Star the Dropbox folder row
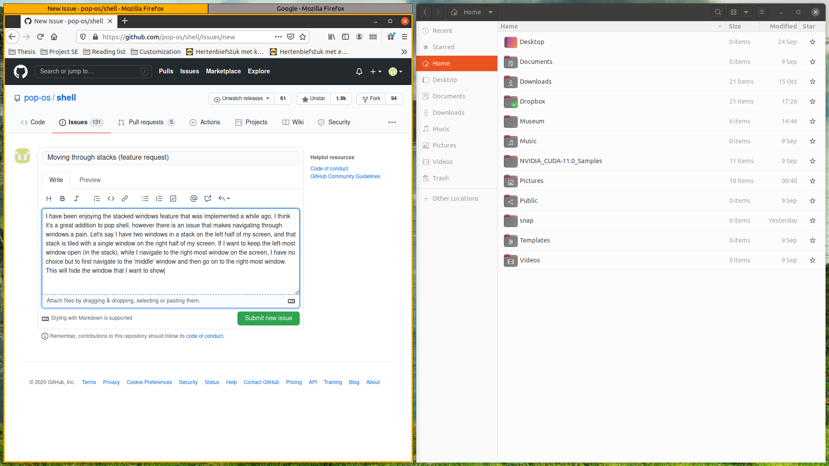 812,101
